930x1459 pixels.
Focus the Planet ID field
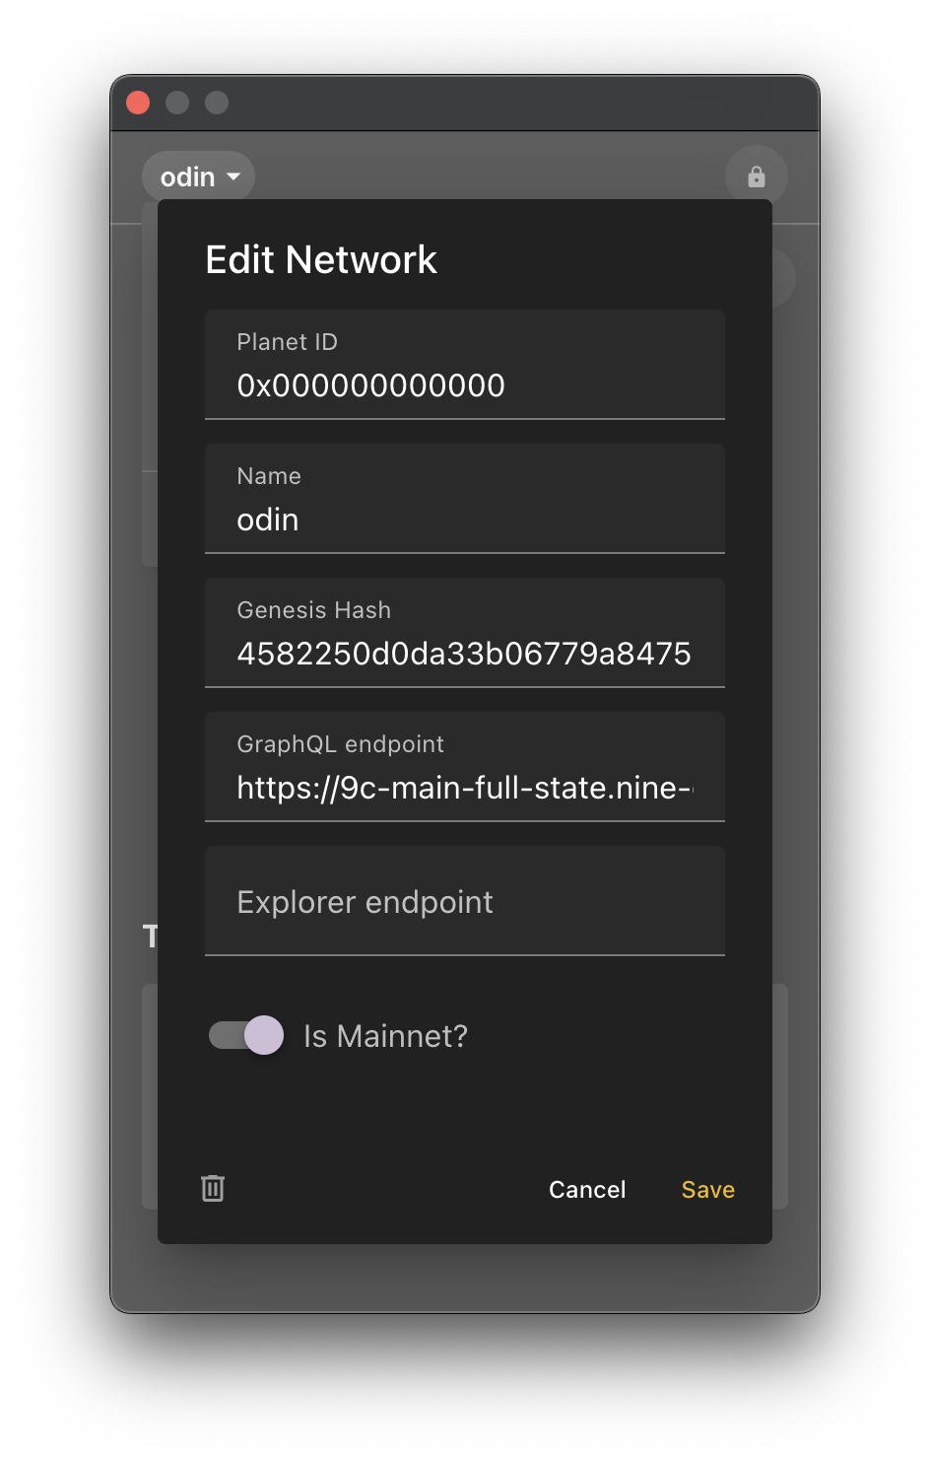pos(464,384)
